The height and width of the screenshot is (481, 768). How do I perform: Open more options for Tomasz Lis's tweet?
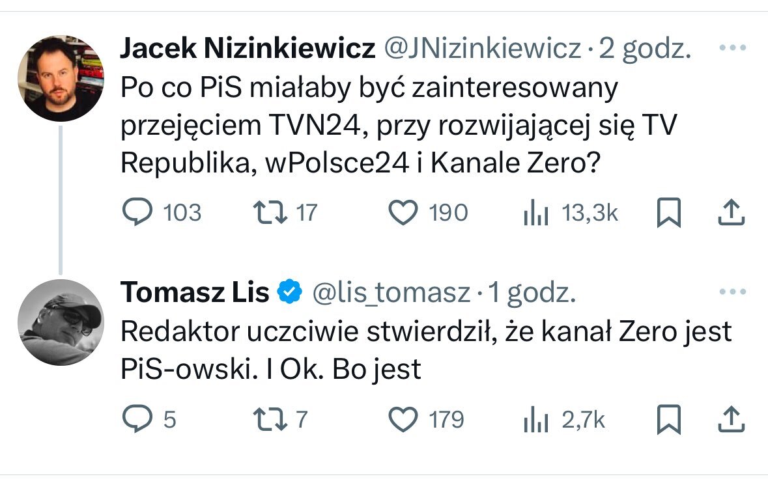pos(731,293)
